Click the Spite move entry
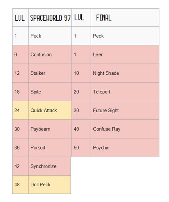 click(x=50, y=92)
